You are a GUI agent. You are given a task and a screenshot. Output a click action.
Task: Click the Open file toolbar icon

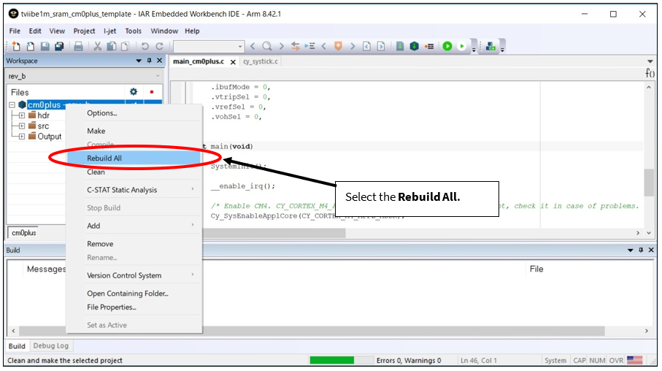pyautogui.click(x=31, y=46)
